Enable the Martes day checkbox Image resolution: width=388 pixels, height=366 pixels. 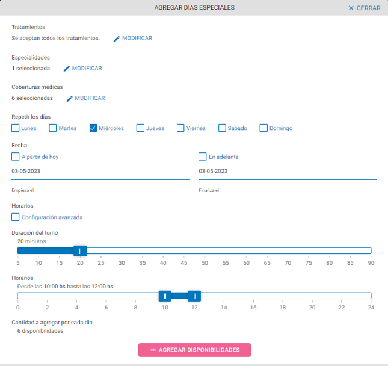tap(53, 128)
